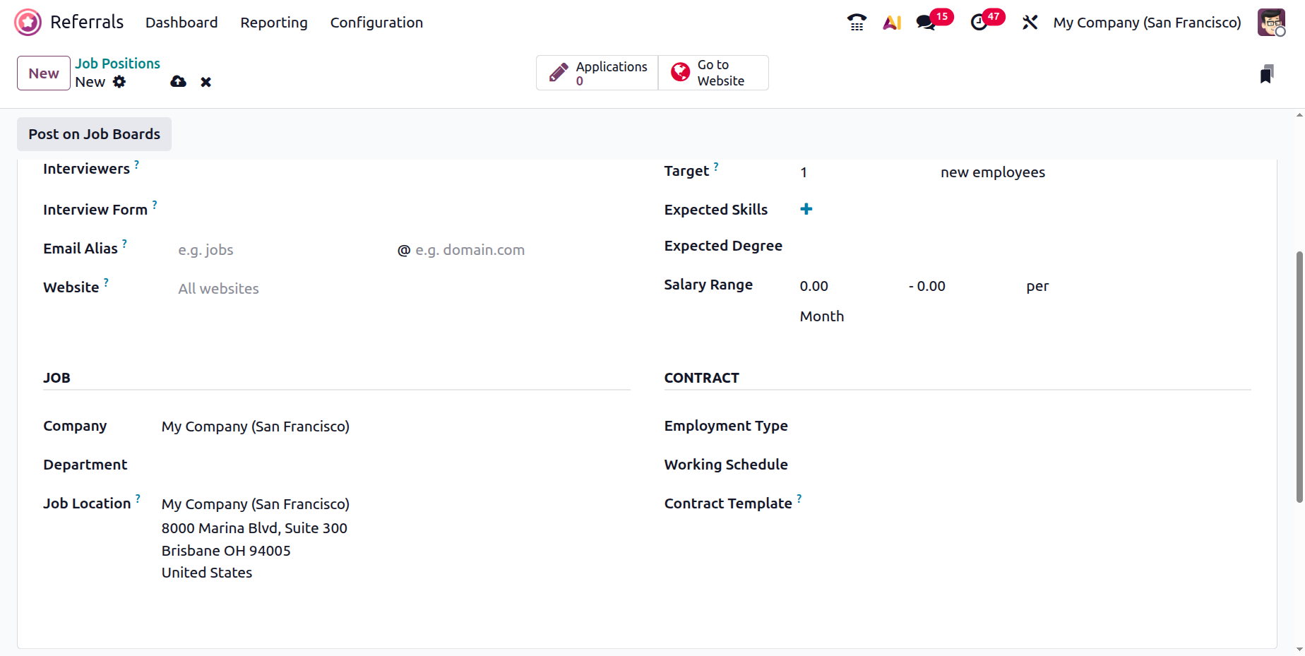Open the Job Positions breadcrumb link
The image size is (1305, 656).
coord(117,64)
